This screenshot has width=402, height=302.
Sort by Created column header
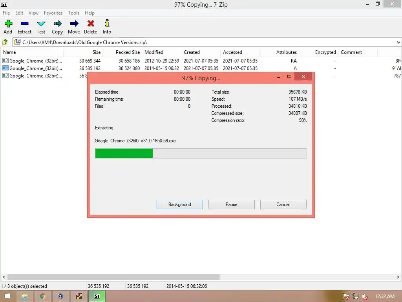tap(201, 52)
